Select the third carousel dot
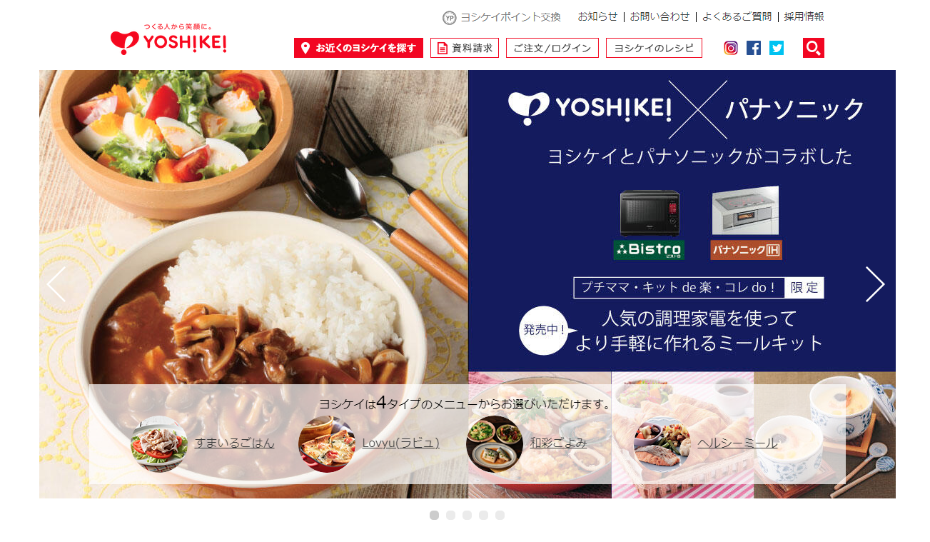The image size is (930, 542). pyautogui.click(x=467, y=515)
